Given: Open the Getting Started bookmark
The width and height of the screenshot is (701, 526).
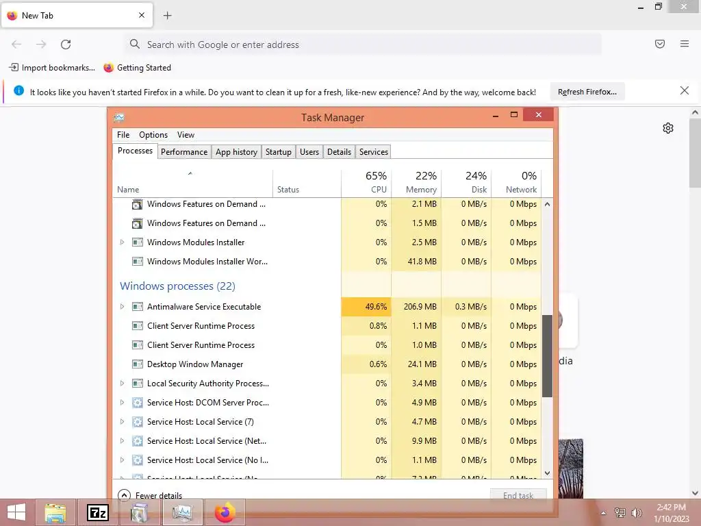Looking at the screenshot, I should click(137, 68).
